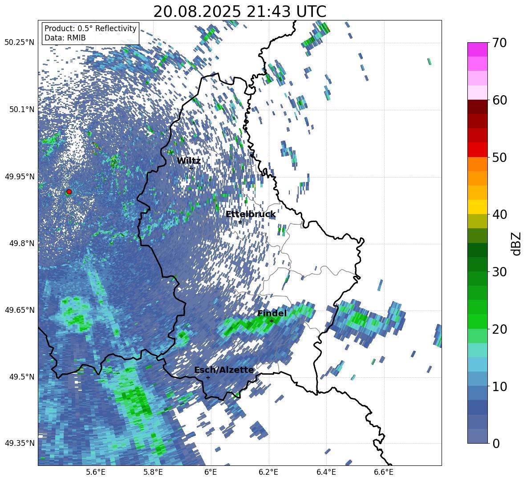Click the 50.1°N latitude label

pyautogui.click(x=22, y=109)
